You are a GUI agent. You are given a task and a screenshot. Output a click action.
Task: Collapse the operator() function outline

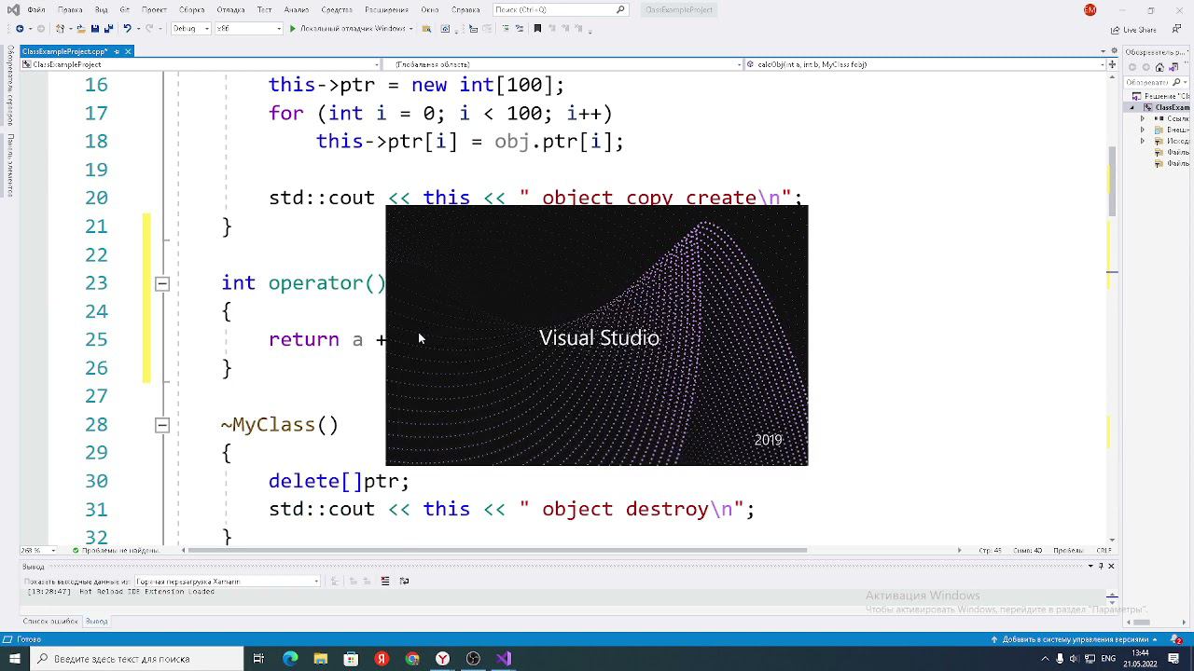pos(161,283)
